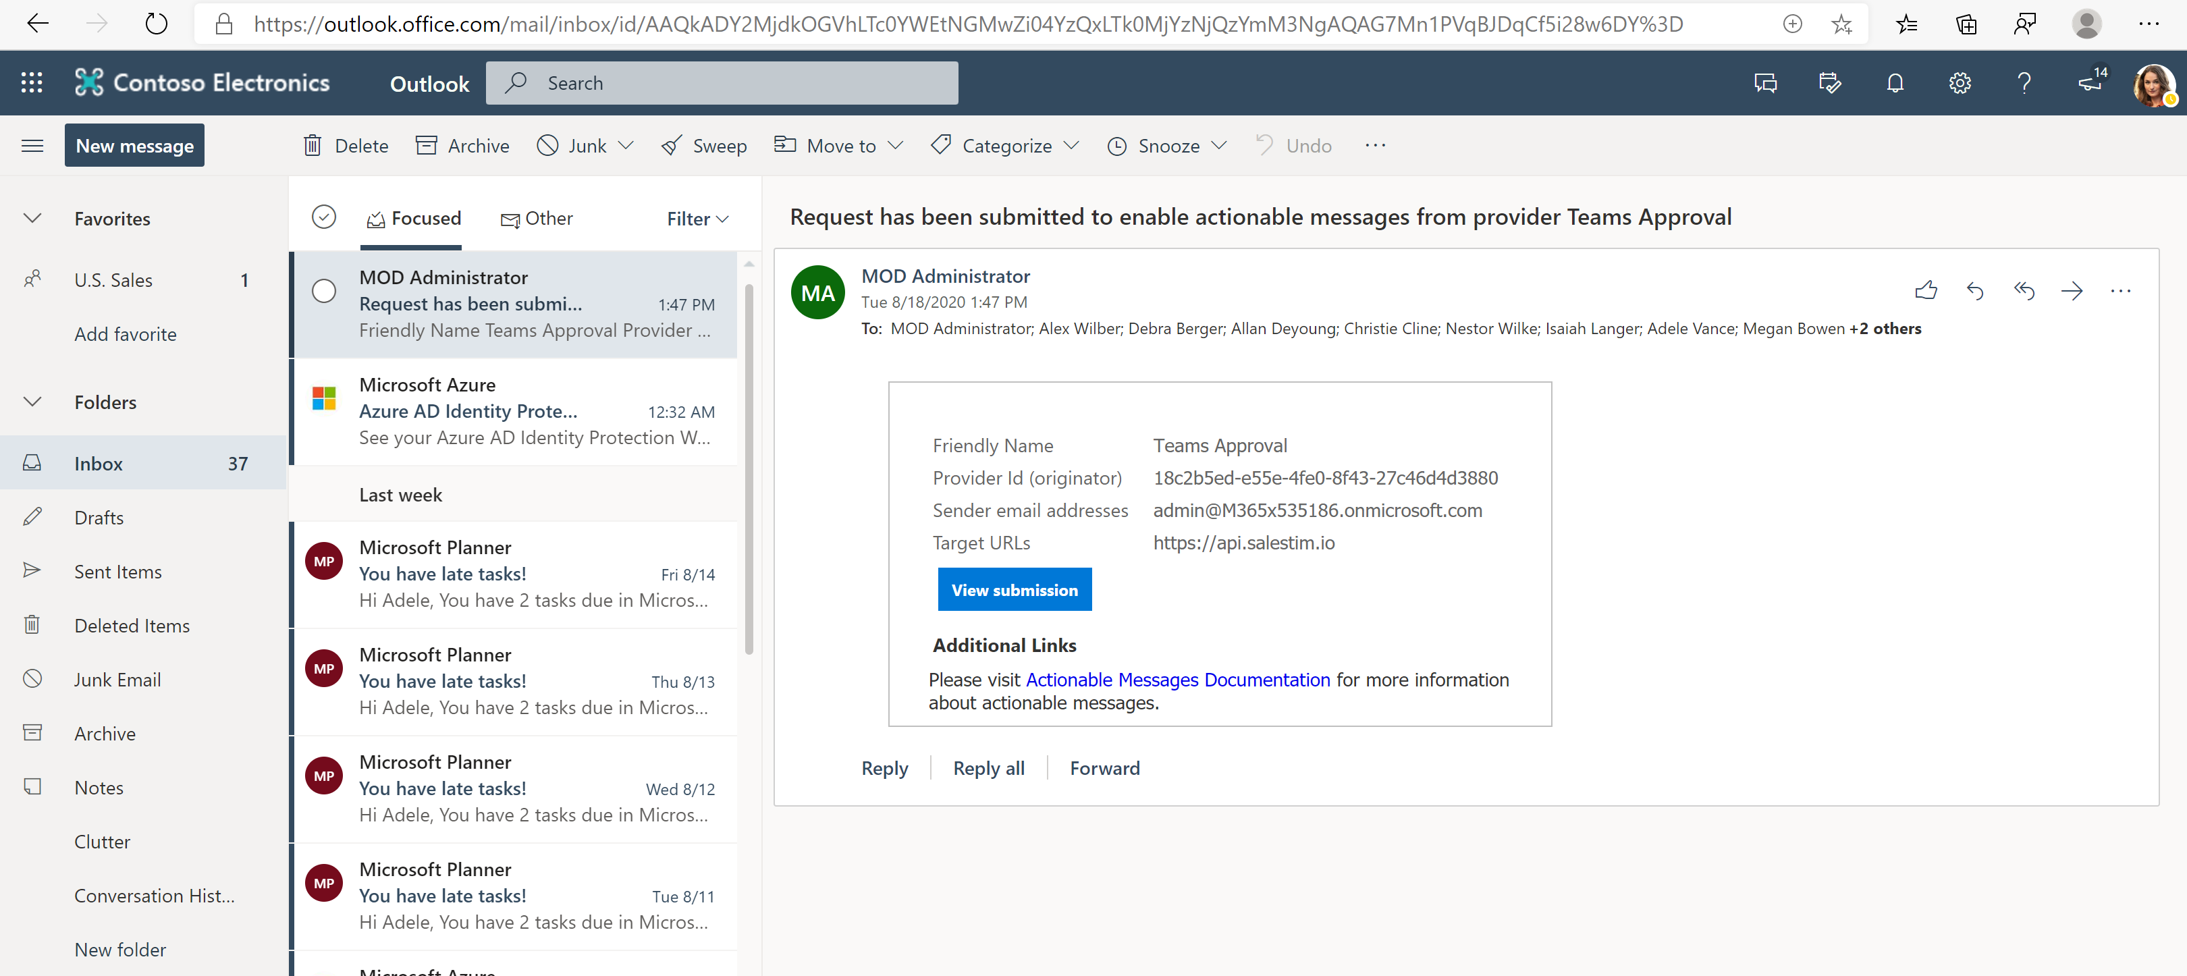The height and width of the screenshot is (976, 2187).
Task: Open the Help question mark icon
Action: tap(2024, 82)
